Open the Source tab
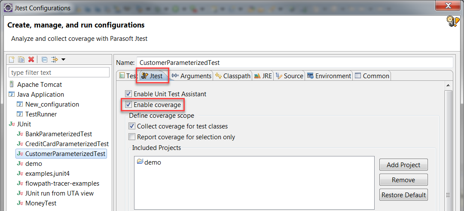Screen dimensions: 464x211 (x=290, y=76)
